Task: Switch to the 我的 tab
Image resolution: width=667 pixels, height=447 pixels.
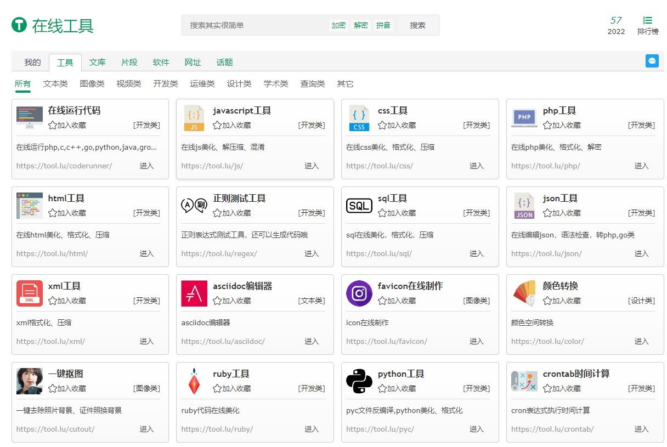Action: pyautogui.click(x=33, y=63)
